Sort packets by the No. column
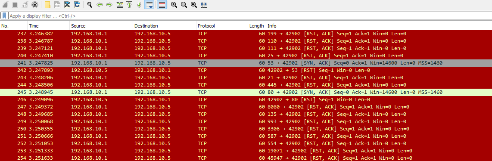Screen dimensions: 492x161 pos(14,26)
